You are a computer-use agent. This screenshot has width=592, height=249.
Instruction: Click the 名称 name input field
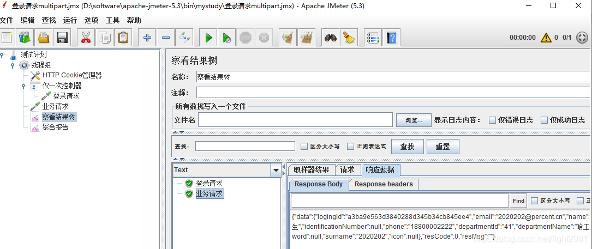tap(394, 77)
